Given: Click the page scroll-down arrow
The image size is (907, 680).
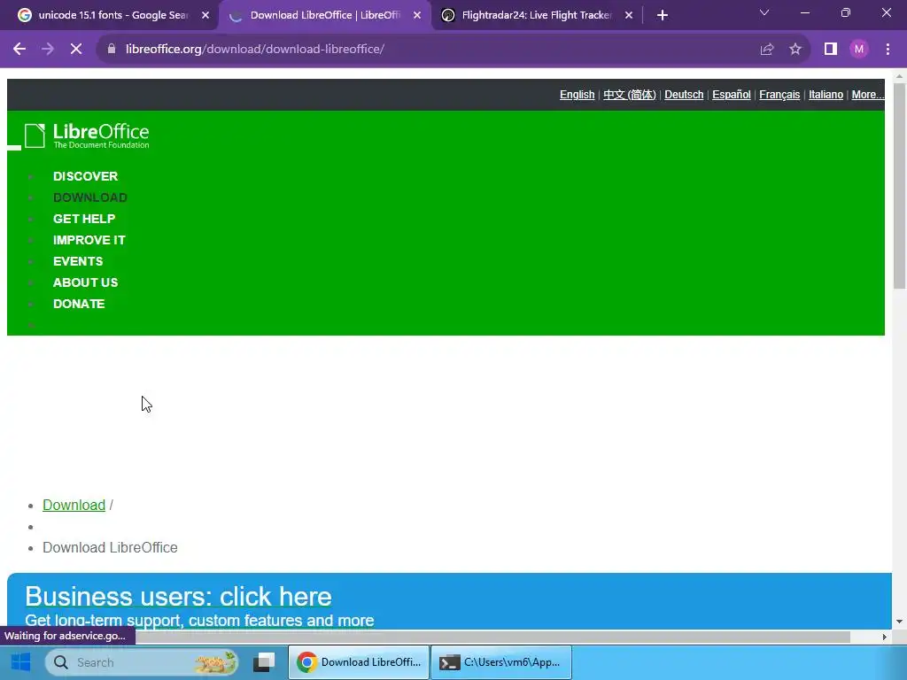Looking at the screenshot, I should click(x=899, y=622).
